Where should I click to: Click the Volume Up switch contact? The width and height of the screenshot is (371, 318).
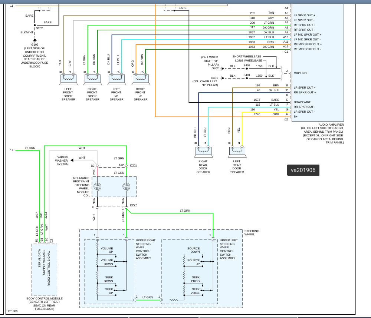pos(116,256)
